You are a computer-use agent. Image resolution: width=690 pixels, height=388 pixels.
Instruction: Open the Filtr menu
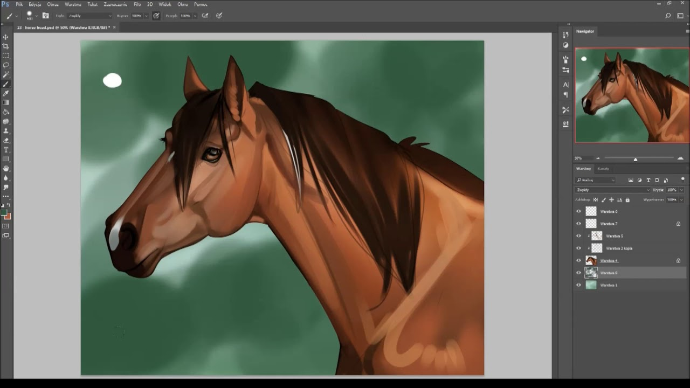(x=137, y=4)
